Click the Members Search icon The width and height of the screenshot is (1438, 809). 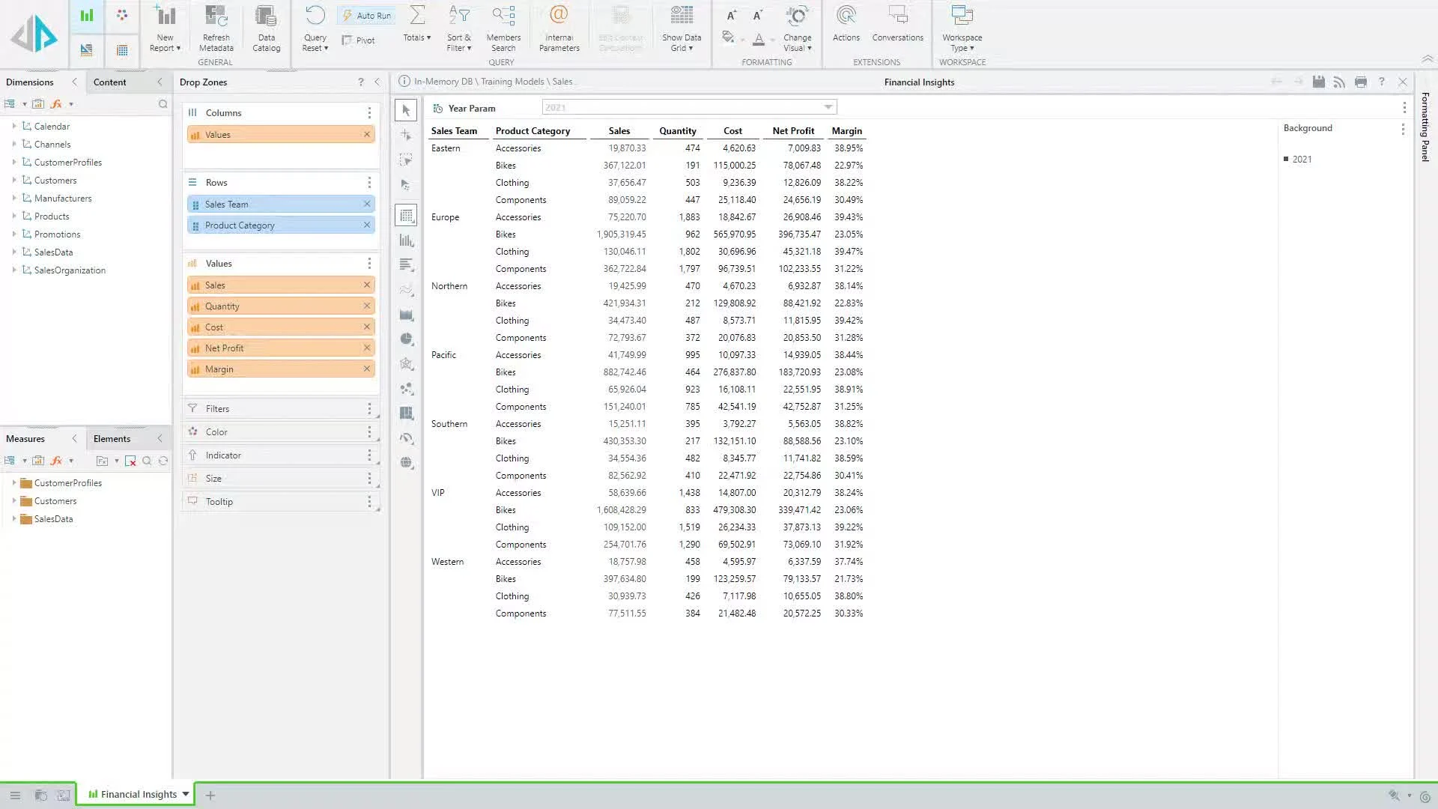(503, 16)
